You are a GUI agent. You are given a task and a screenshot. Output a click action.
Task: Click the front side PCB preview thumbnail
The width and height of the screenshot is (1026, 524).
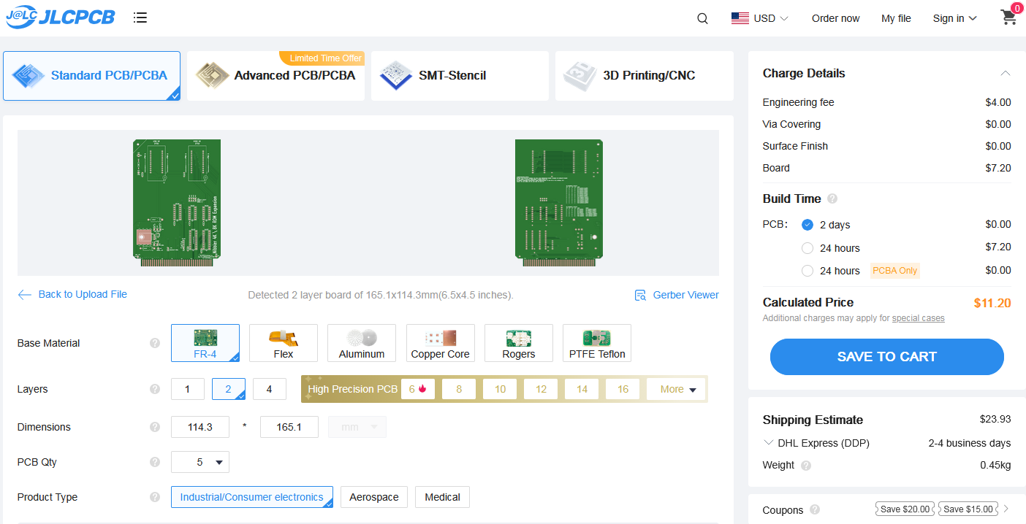click(177, 199)
